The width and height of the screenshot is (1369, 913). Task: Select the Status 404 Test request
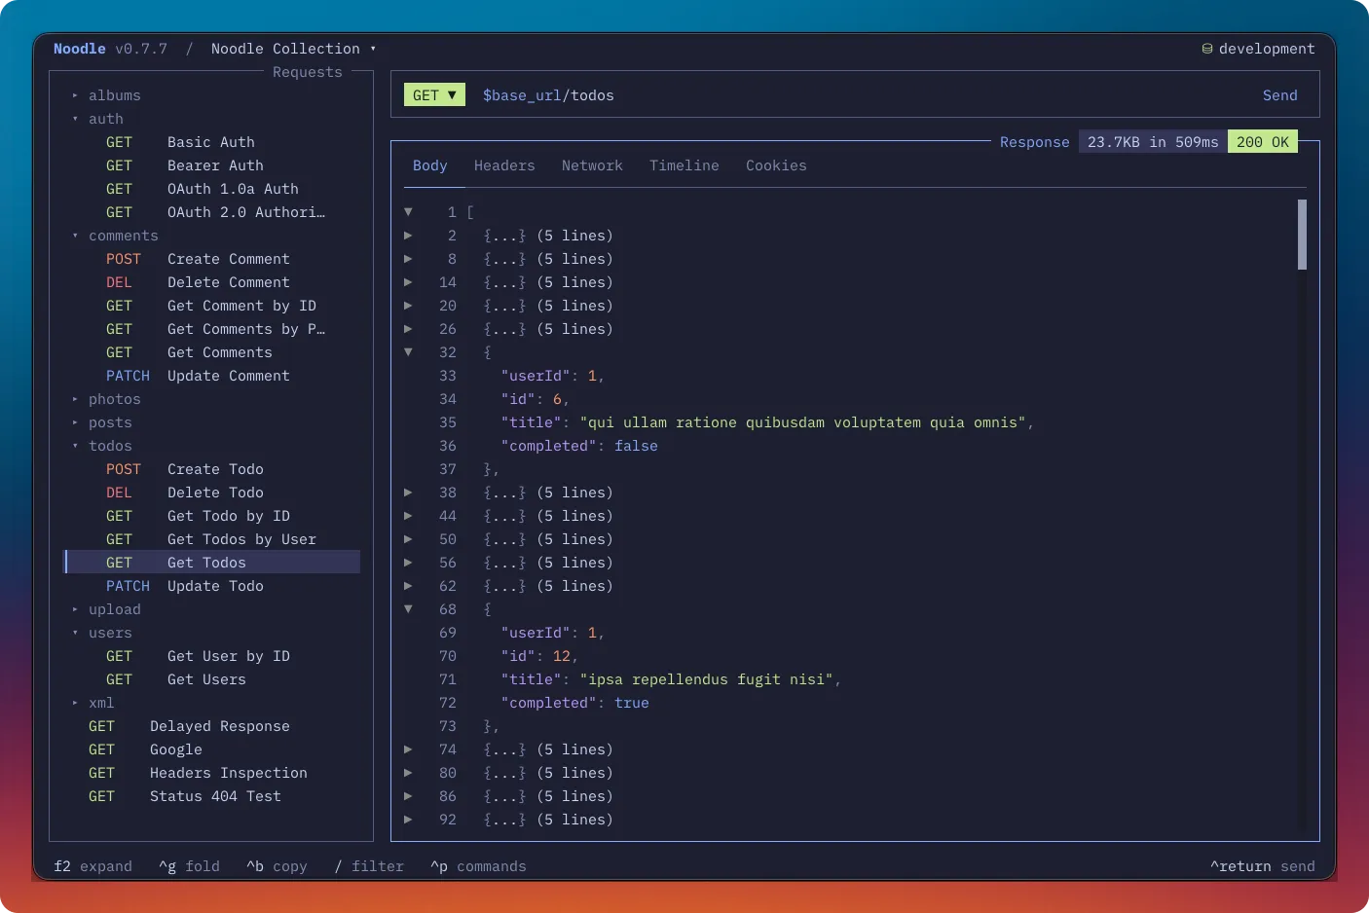click(x=212, y=796)
